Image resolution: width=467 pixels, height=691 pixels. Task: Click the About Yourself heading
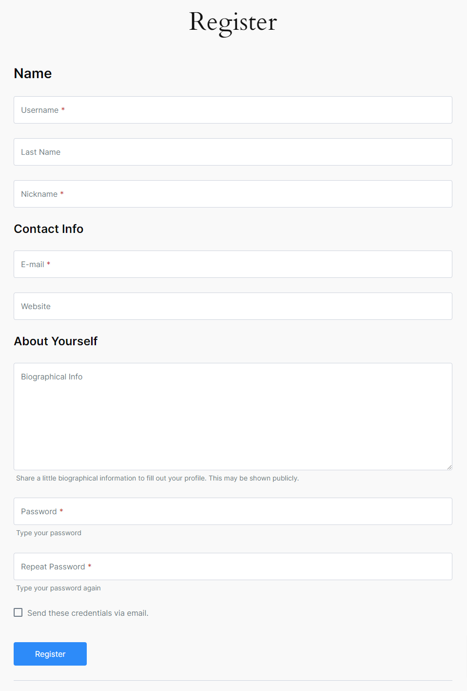(x=56, y=341)
